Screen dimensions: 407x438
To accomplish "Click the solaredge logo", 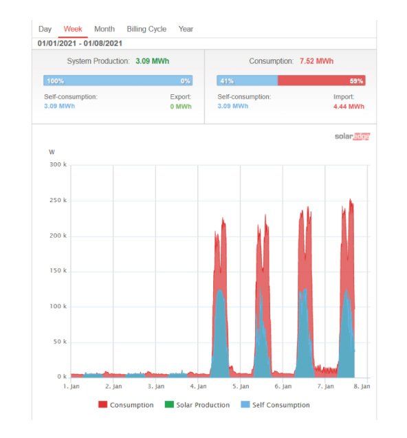I will 352,136.
